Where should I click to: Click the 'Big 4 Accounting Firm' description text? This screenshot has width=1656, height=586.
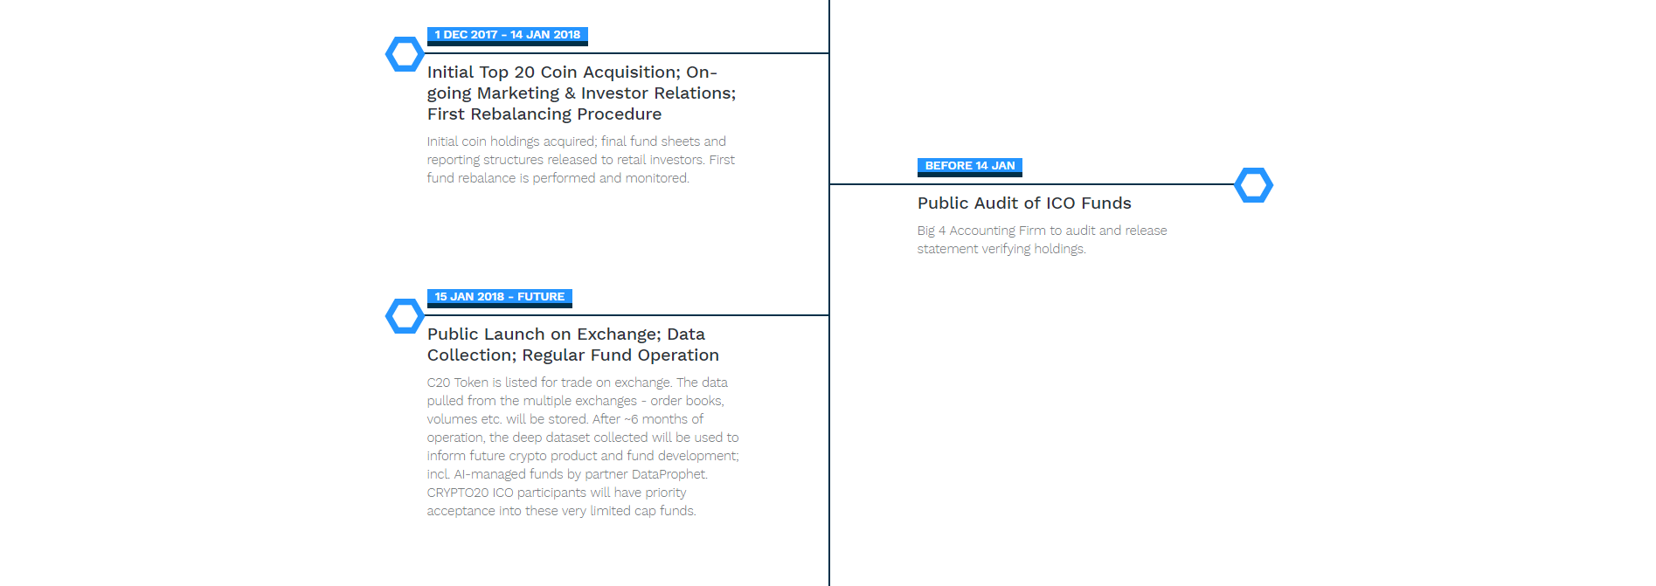1042,239
